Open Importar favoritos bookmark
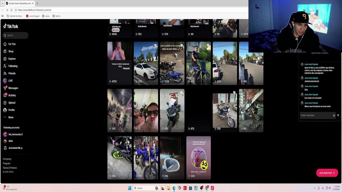 pos(14,16)
